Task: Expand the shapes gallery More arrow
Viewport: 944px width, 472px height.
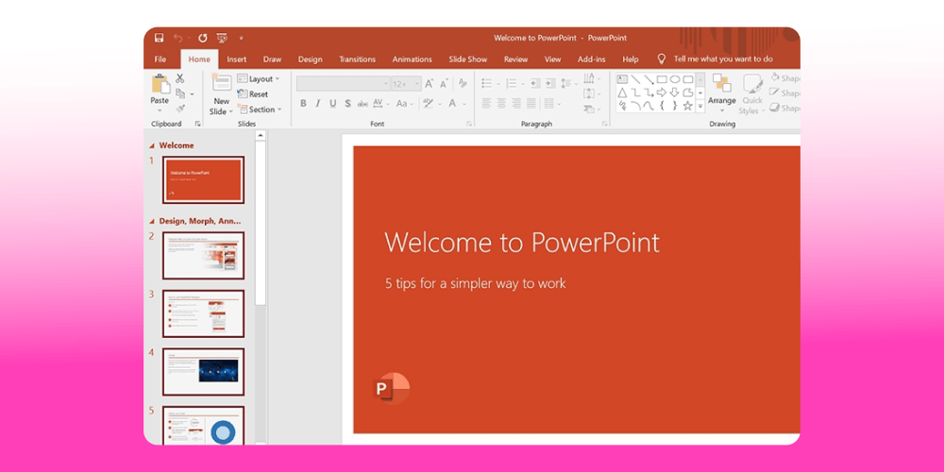Action: pos(700,107)
